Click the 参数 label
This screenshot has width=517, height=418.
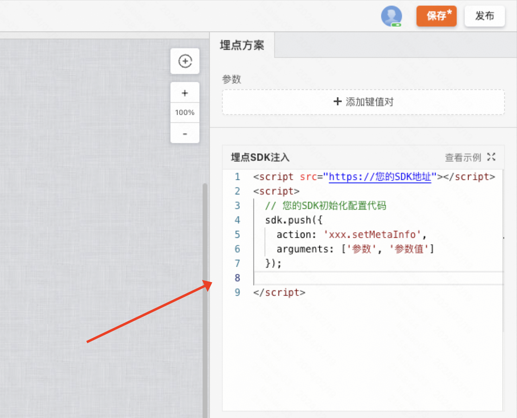[x=232, y=79]
